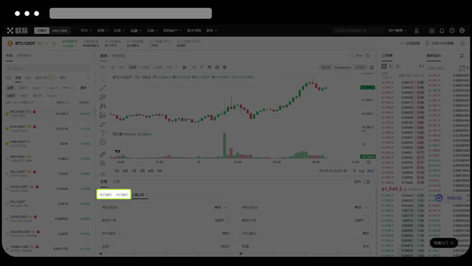Select the TradingView chart mode button
This screenshot has width=472, height=266.
pos(342,67)
